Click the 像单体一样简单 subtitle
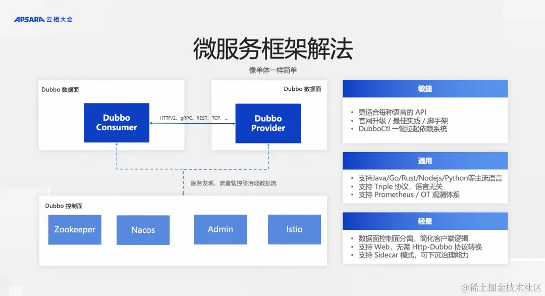This screenshot has width=545, height=296. 272,71
